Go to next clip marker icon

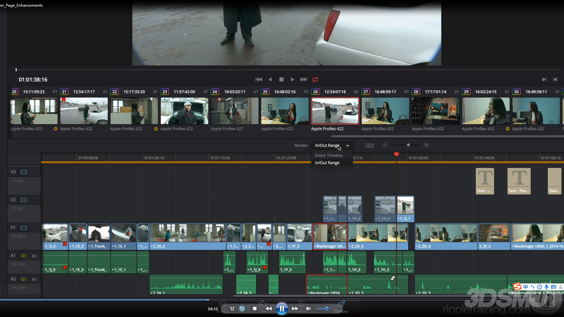(544, 79)
